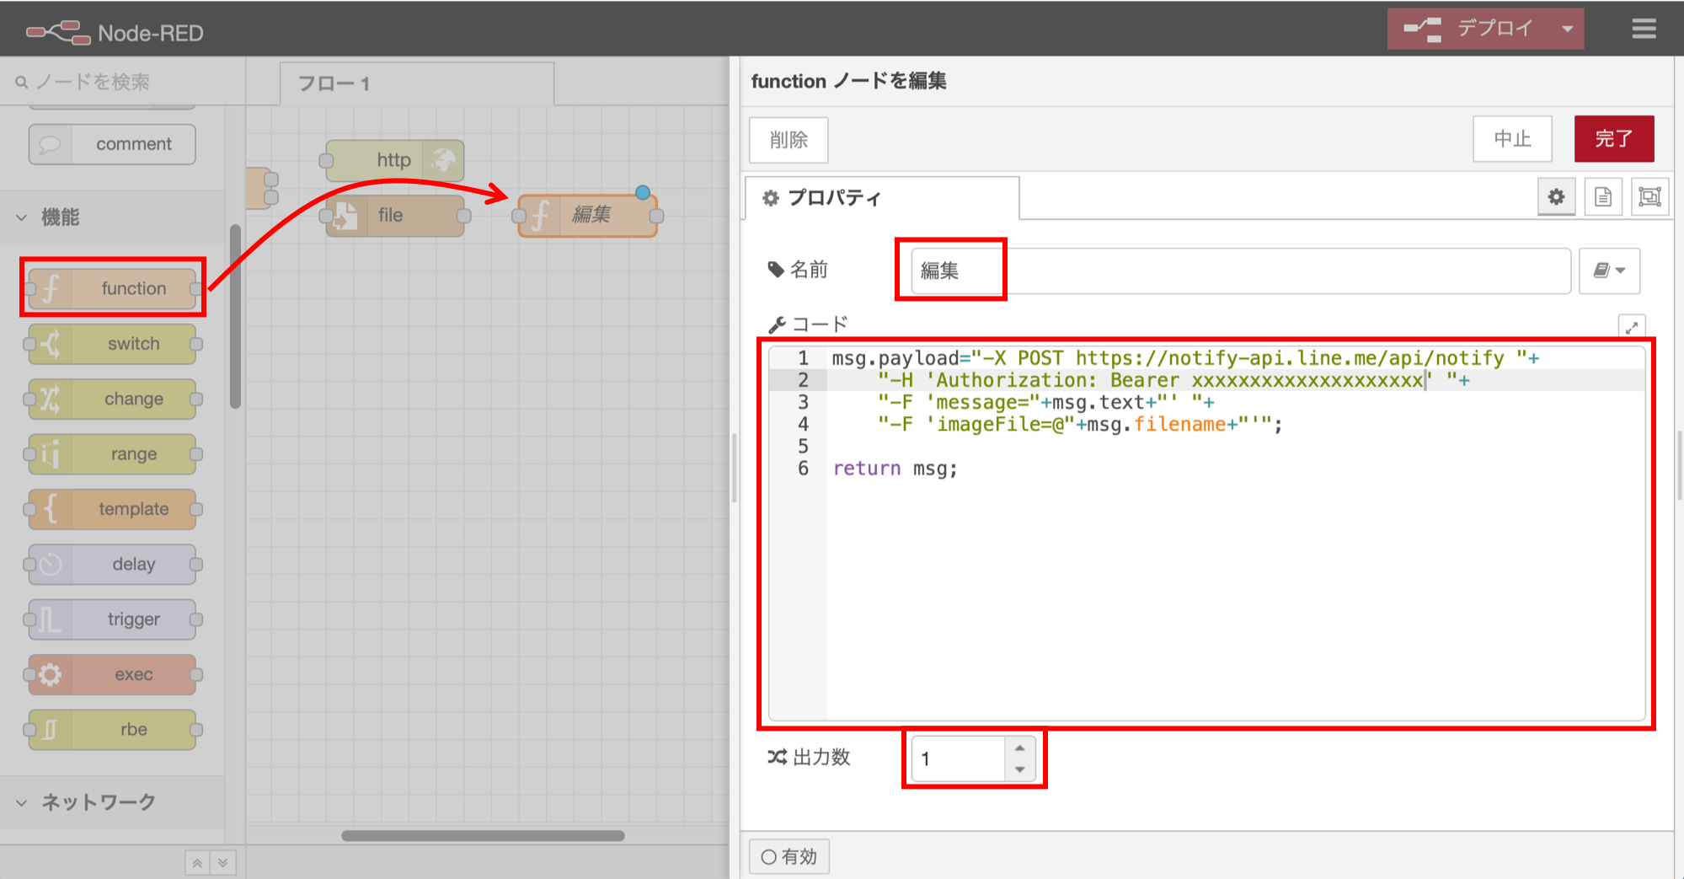Select the switch node from the palette
This screenshot has height=879, width=1684.
pyautogui.click(x=112, y=343)
